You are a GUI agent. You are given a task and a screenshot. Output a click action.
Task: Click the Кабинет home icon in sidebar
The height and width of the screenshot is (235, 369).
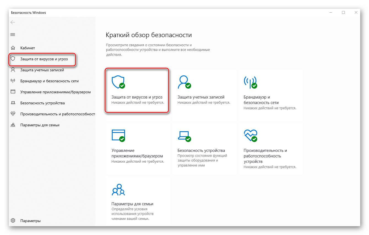pos(13,48)
